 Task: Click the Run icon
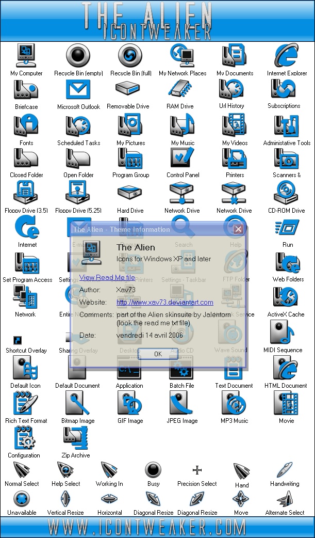287,228
